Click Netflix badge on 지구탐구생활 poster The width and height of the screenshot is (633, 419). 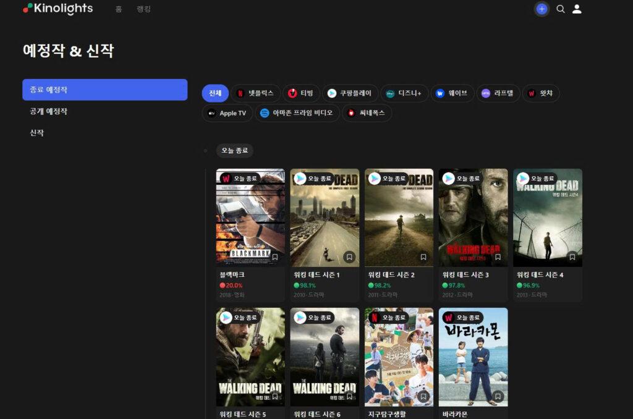(374, 318)
